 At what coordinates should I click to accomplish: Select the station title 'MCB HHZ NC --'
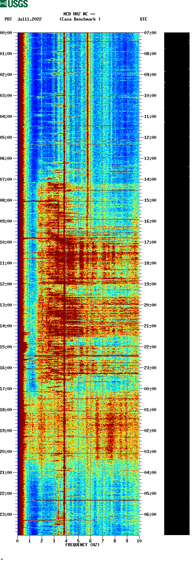79,14
